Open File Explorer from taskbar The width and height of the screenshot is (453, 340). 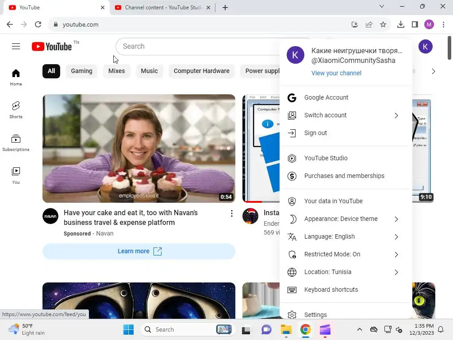[x=286, y=329]
